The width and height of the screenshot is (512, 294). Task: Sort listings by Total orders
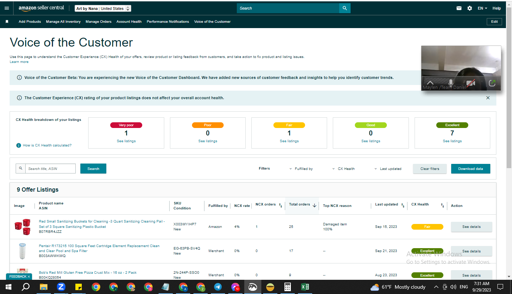(315, 205)
